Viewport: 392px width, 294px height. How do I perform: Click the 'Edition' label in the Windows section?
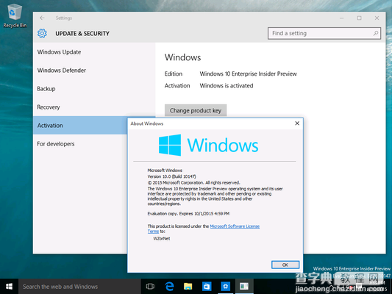click(174, 73)
